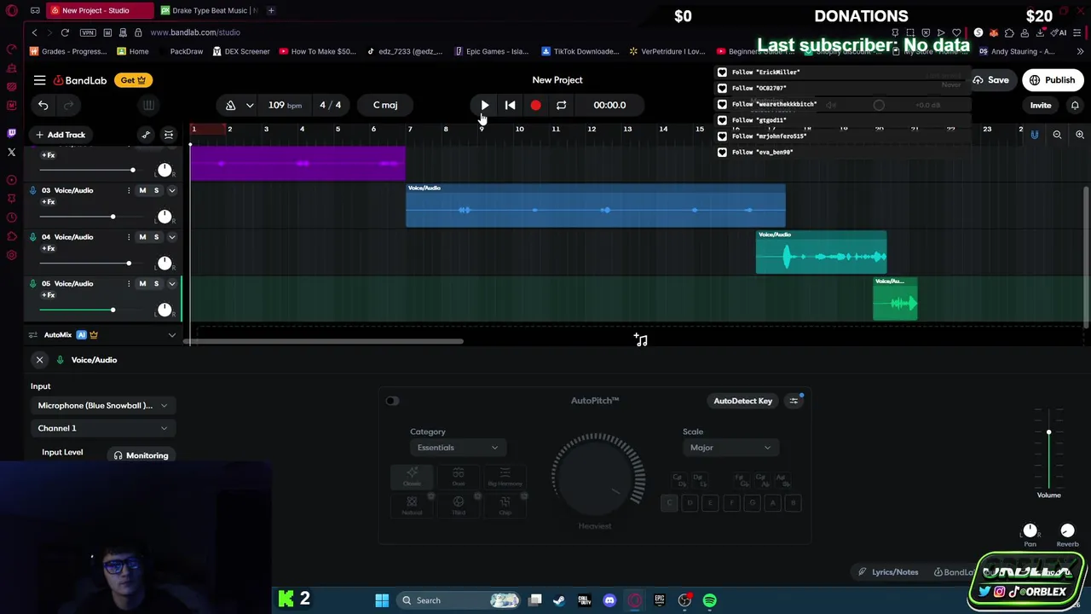Expand track 03 options chevron
The image size is (1091, 614).
[x=171, y=190]
